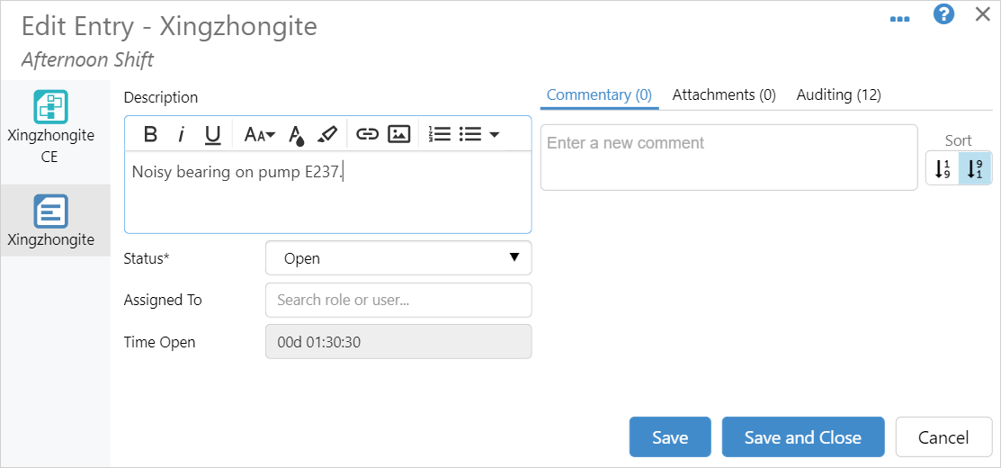
Task: Insert an image into description
Action: pyautogui.click(x=398, y=134)
